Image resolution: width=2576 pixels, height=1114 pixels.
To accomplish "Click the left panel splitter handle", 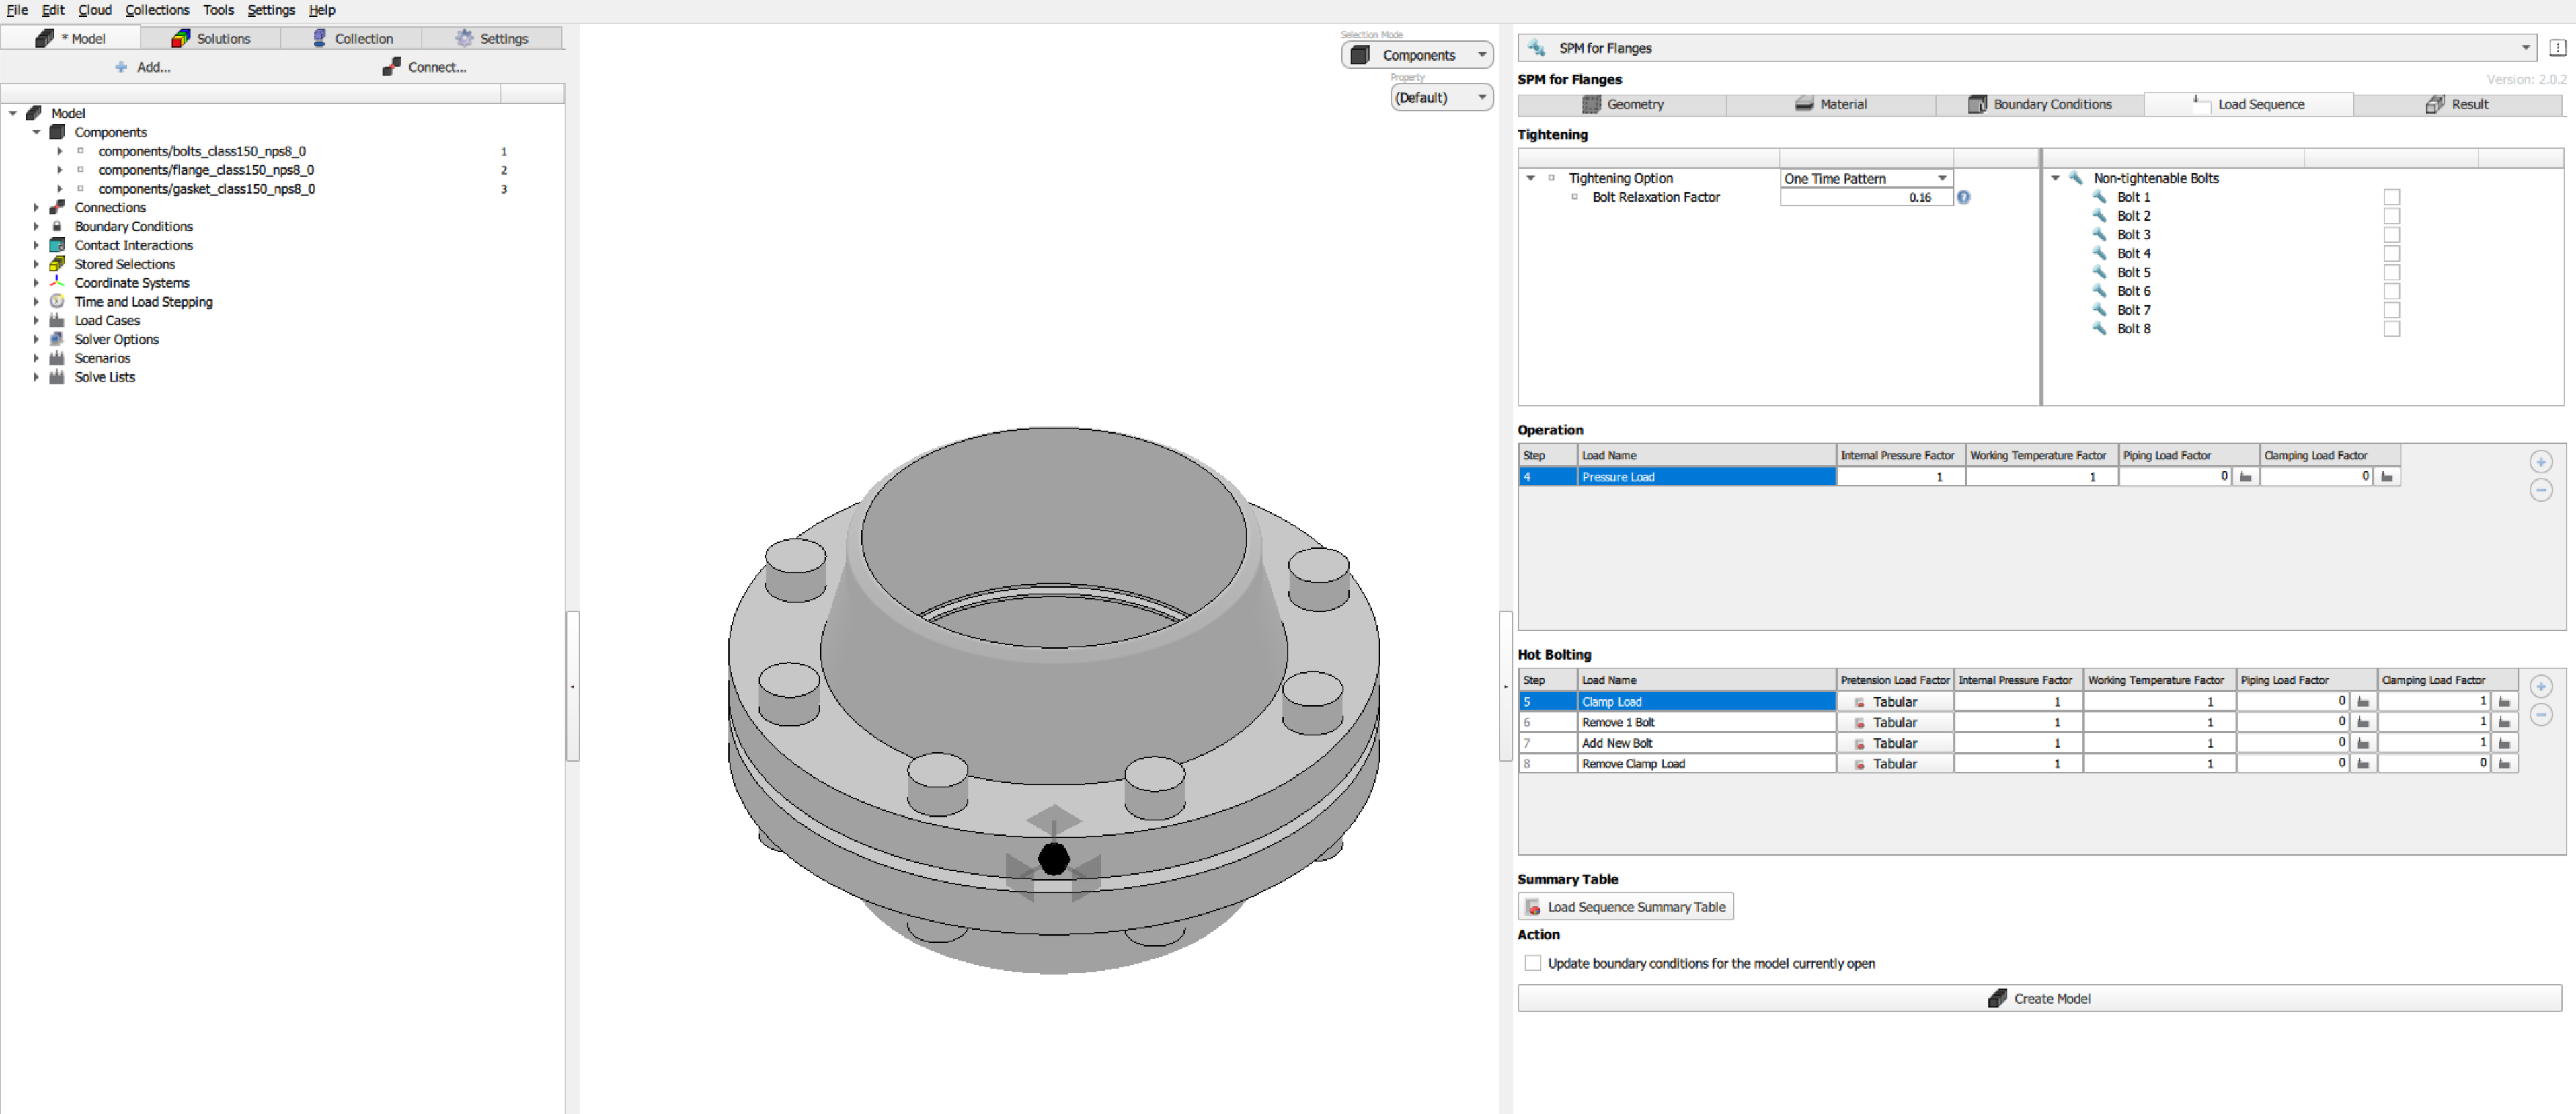I will point(572,686).
